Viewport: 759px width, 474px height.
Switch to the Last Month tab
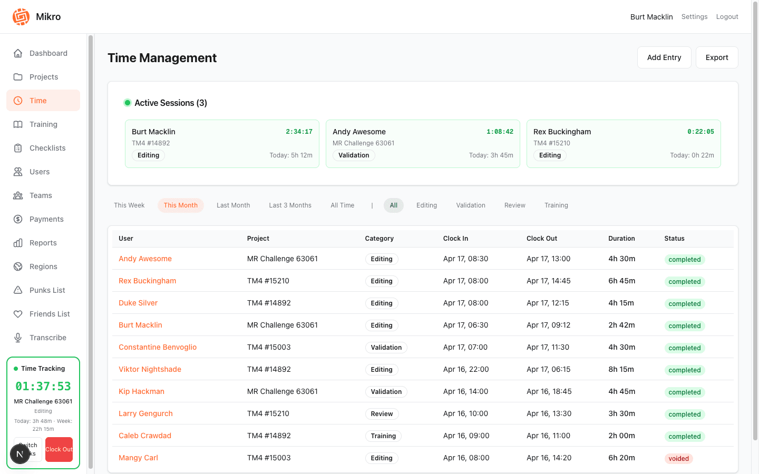coord(233,205)
